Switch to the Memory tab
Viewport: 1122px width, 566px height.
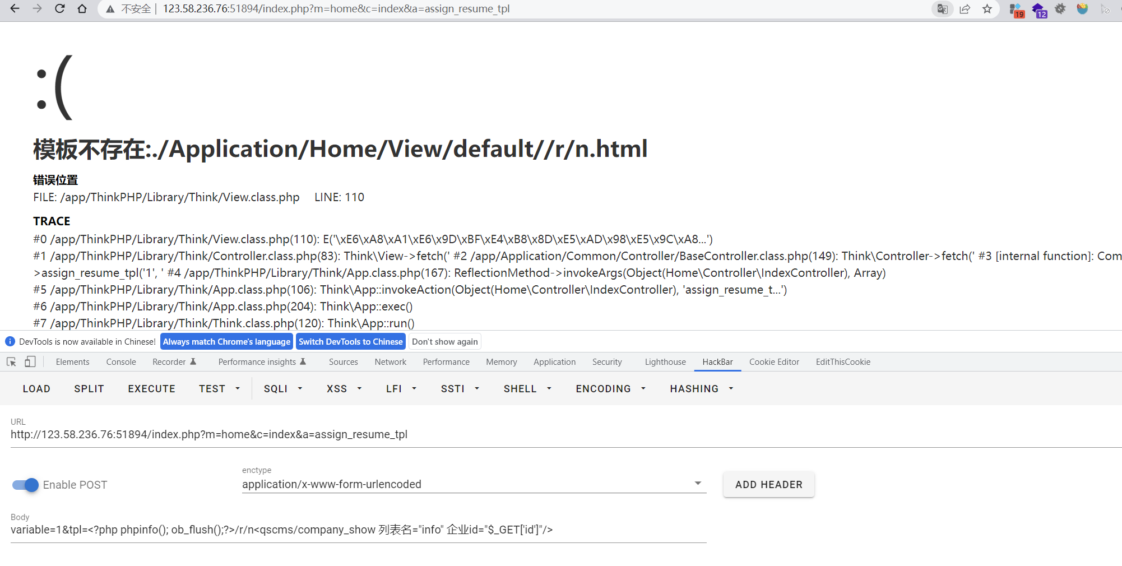[502, 362]
